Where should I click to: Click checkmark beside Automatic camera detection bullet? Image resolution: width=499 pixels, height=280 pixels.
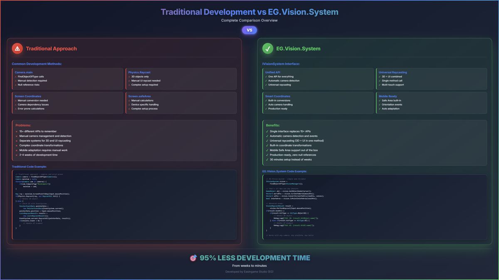(267, 81)
